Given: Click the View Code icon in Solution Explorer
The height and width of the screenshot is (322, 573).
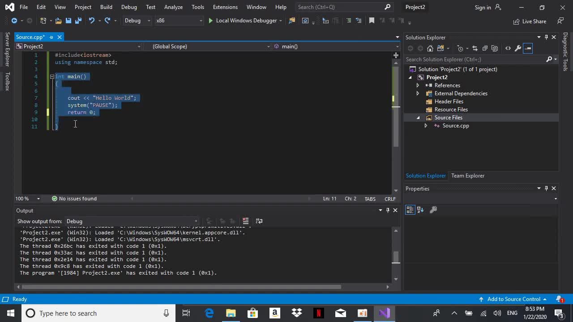Looking at the screenshot, I should click(x=508, y=48).
